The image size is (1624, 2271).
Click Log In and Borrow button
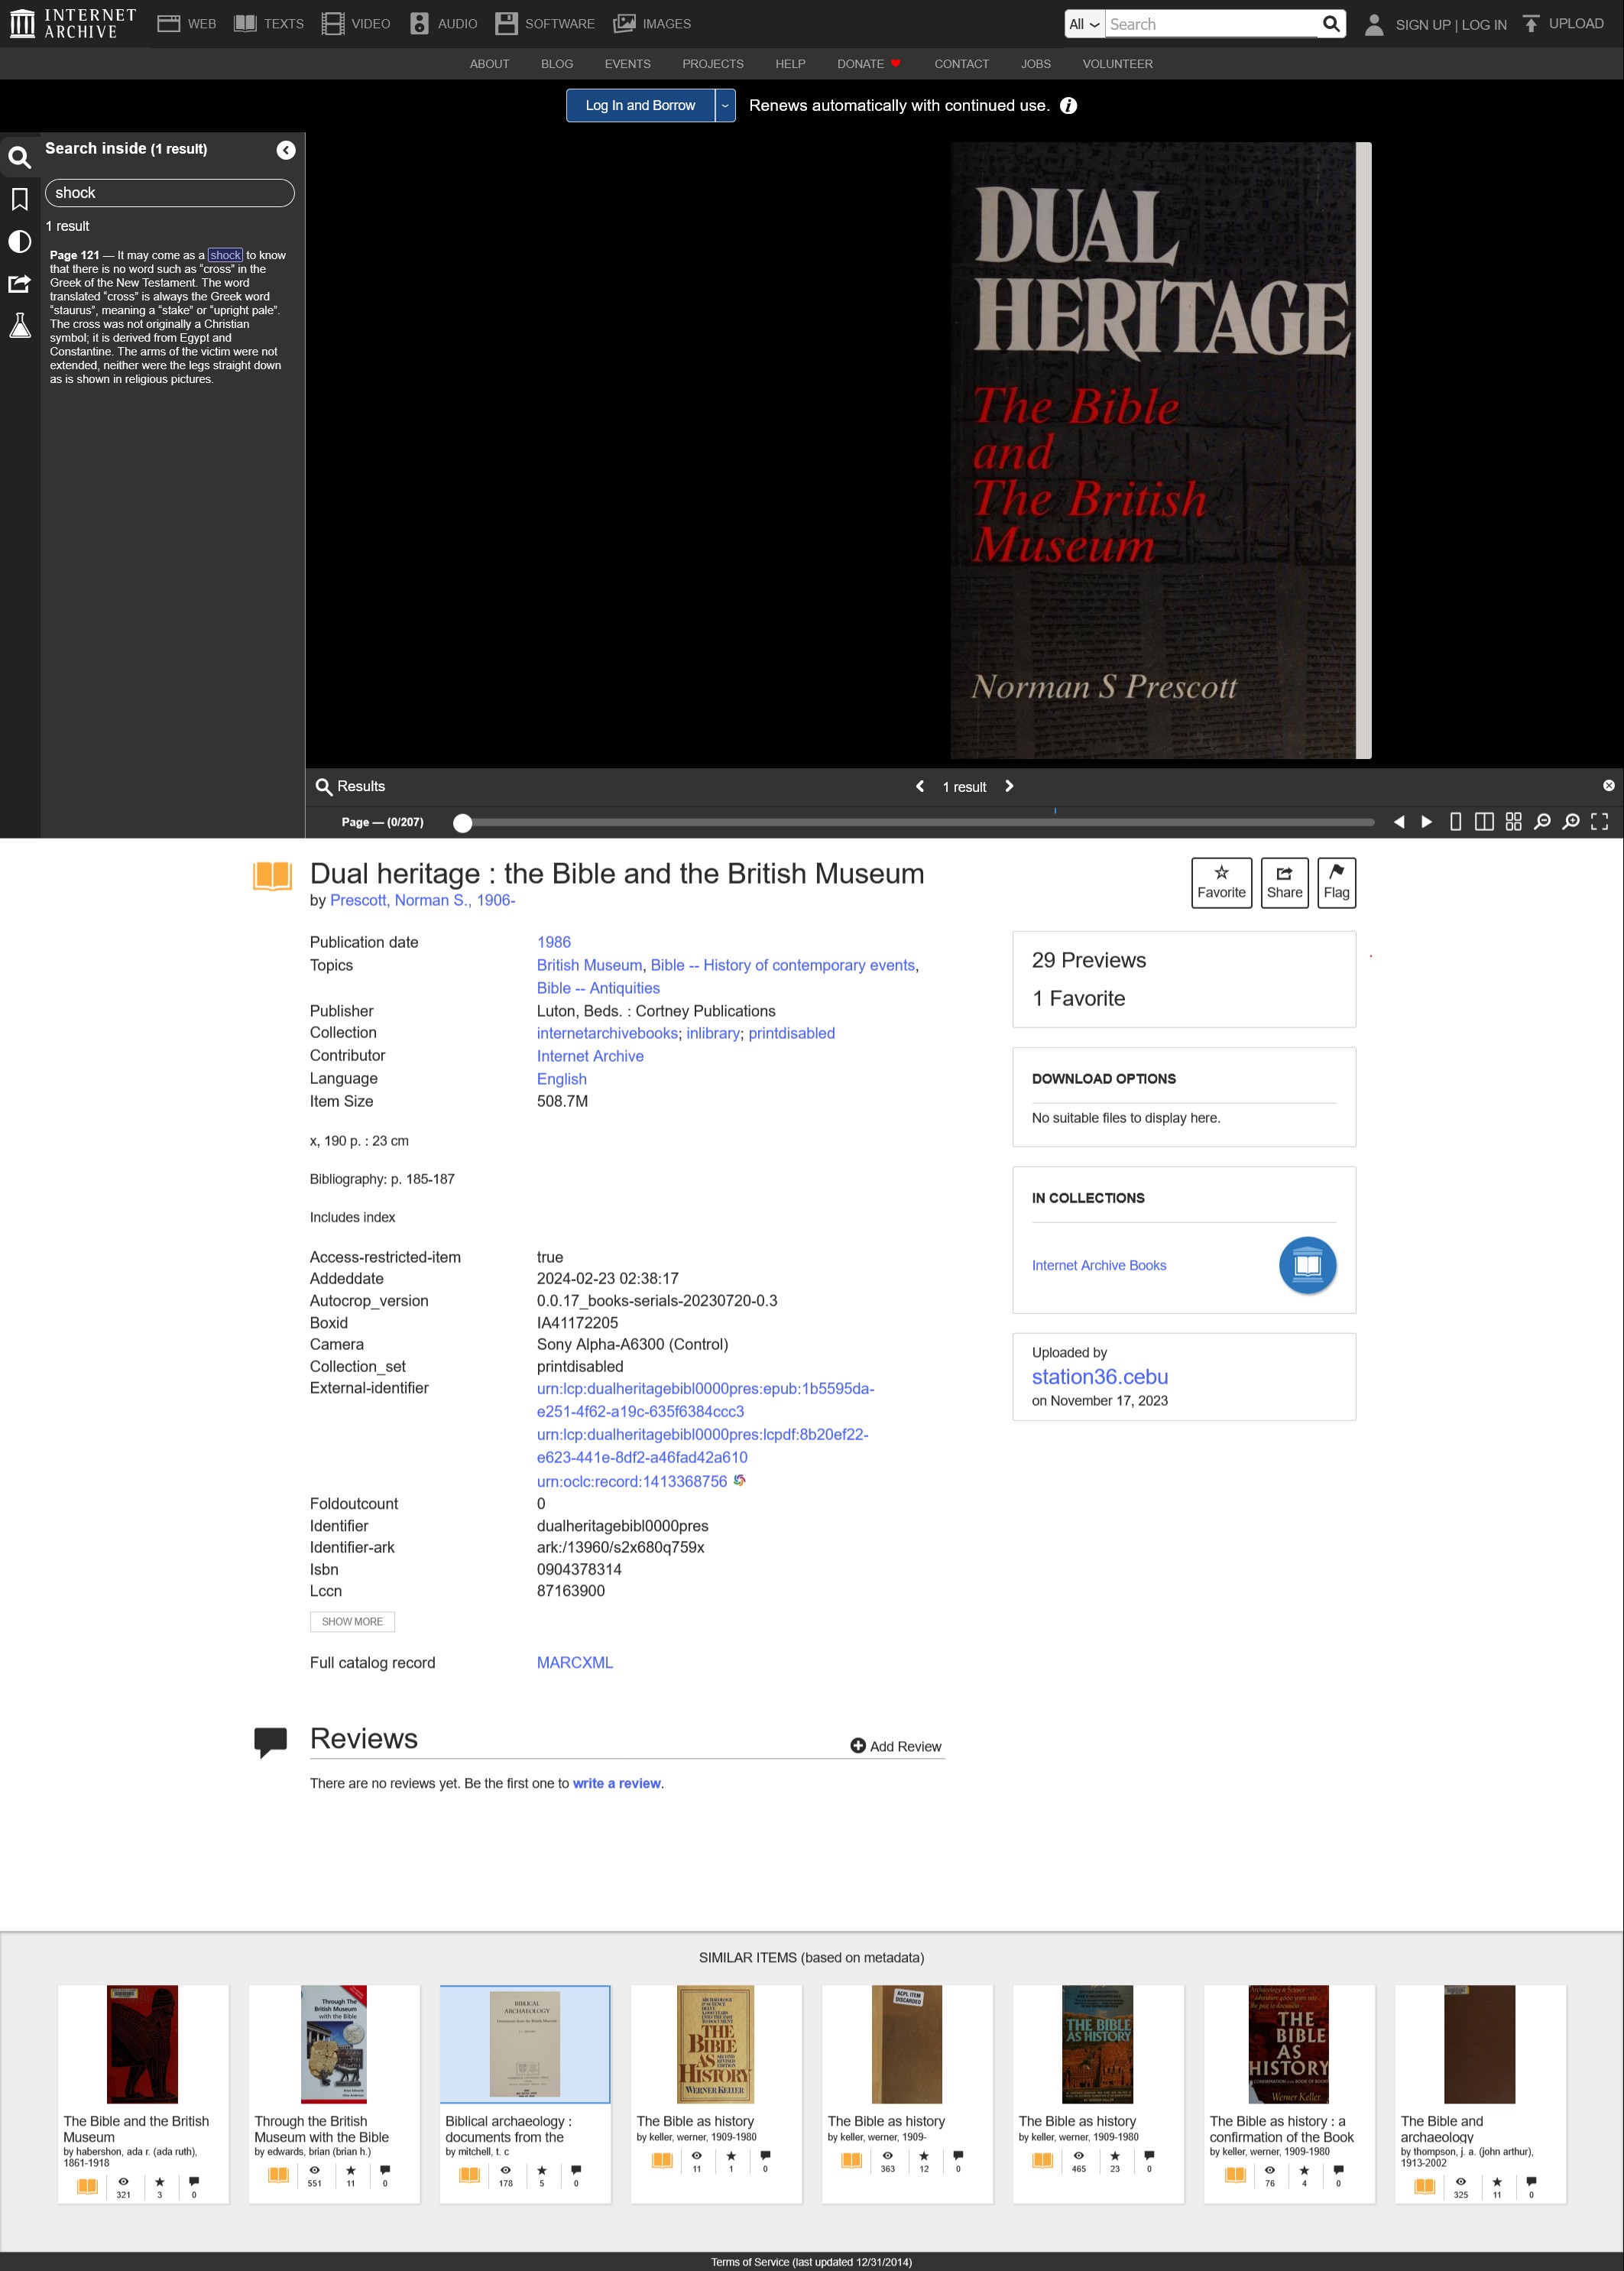click(x=640, y=106)
